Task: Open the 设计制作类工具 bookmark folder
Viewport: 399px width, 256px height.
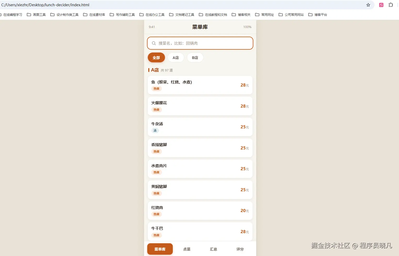Action: [x=64, y=15]
